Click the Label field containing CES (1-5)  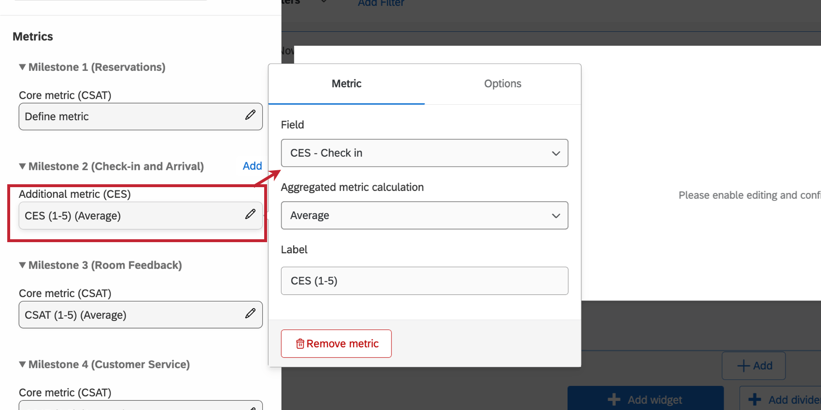tap(424, 281)
